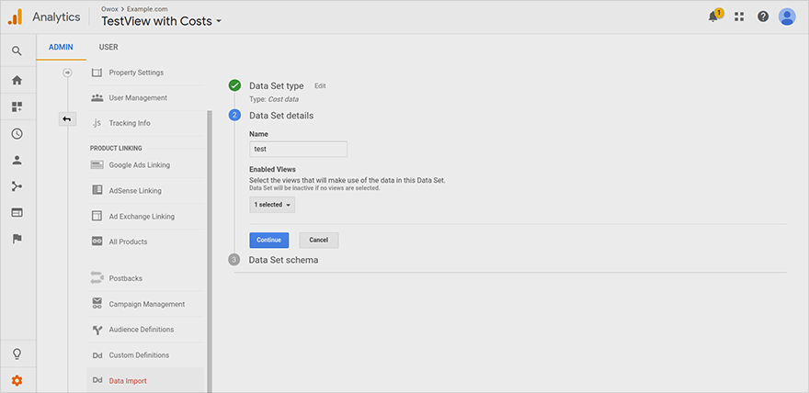
Task: Open Behavior window icon
Action: coord(17,213)
